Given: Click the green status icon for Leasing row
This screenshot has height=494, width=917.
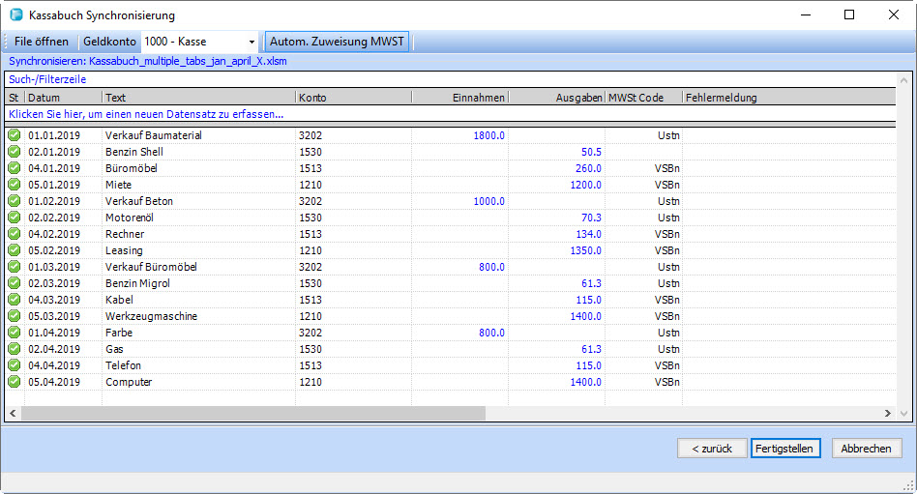Looking at the screenshot, I should coord(15,250).
